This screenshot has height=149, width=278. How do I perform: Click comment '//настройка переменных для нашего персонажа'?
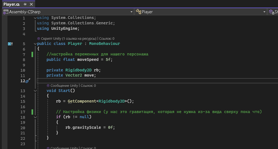point(97,54)
